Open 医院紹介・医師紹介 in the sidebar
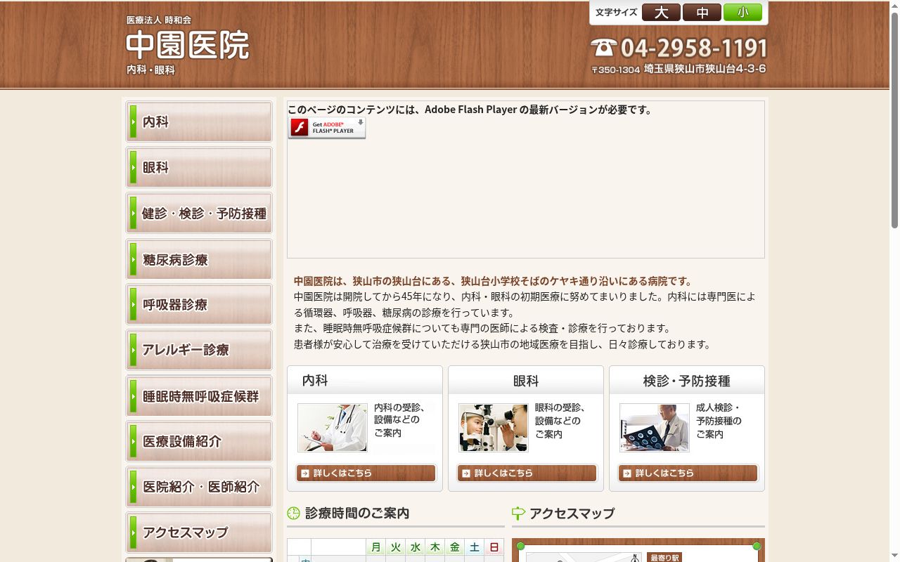Viewport: 900px width, 562px height. 199,488
